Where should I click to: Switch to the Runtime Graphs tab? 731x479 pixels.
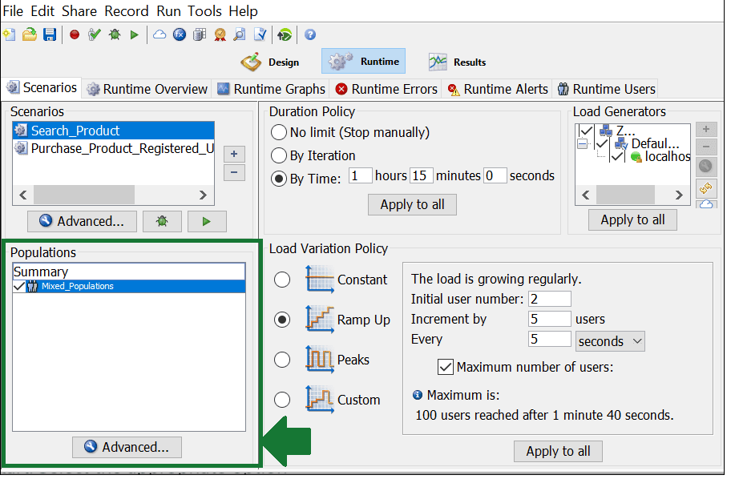coord(271,89)
